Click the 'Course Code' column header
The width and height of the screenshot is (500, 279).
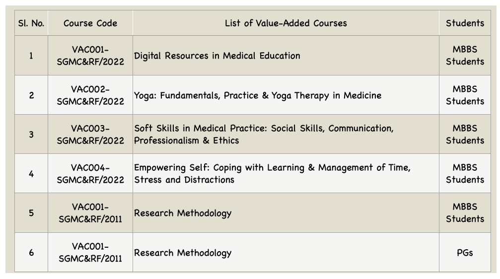pos(90,23)
